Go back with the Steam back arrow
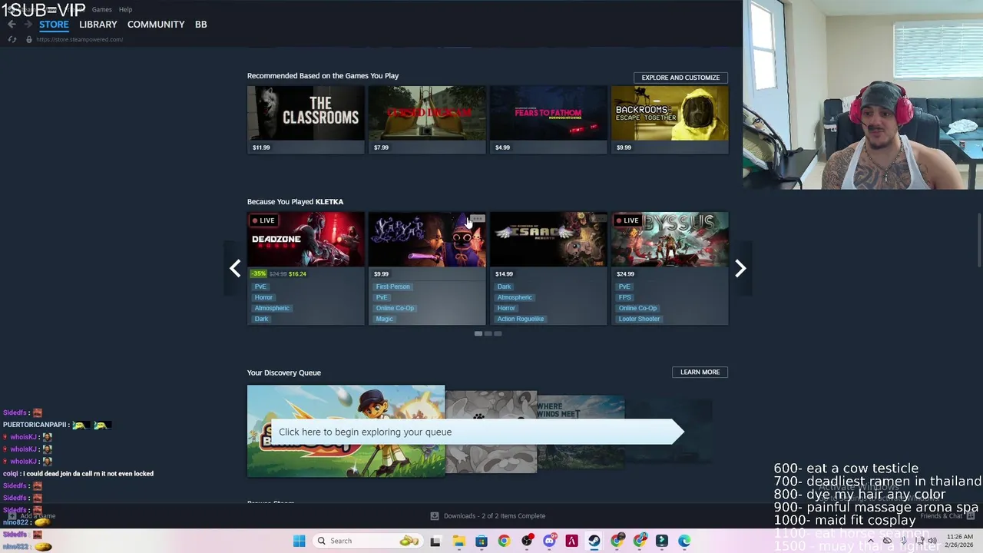The width and height of the screenshot is (983, 553). 12,25
